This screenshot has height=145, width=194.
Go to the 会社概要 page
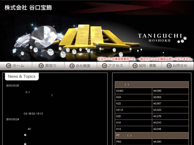point(81,66)
